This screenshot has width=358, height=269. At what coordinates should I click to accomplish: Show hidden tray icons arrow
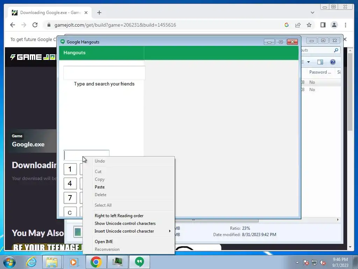pos(297,262)
